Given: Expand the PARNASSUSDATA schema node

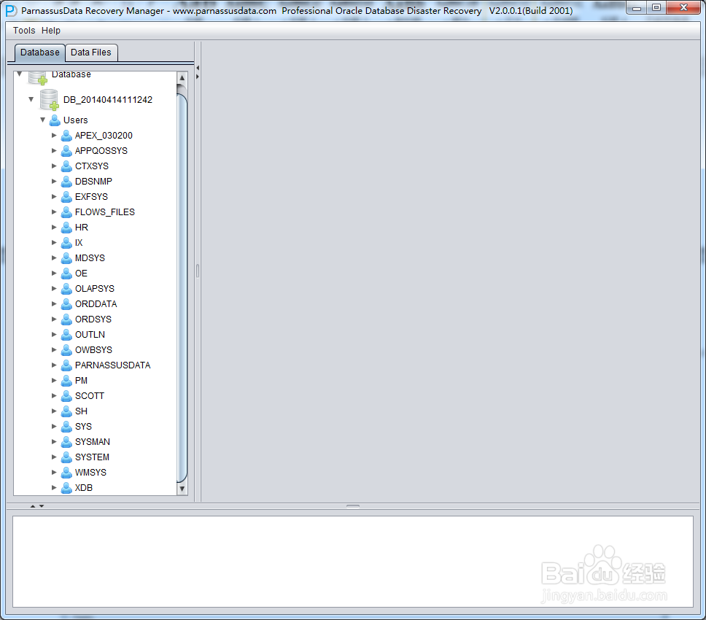Looking at the screenshot, I should click(54, 365).
